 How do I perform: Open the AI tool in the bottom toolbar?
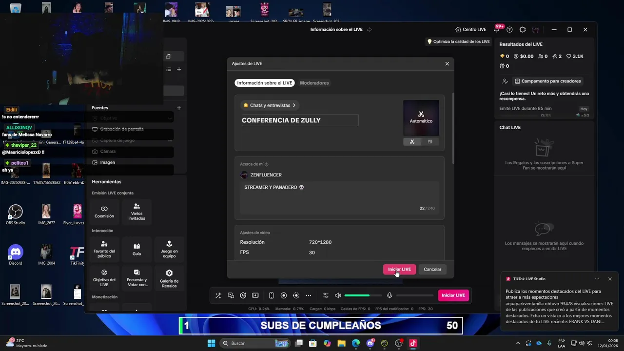(243, 295)
